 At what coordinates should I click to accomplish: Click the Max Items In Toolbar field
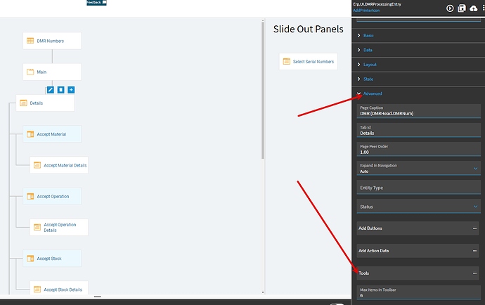[x=418, y=292]
